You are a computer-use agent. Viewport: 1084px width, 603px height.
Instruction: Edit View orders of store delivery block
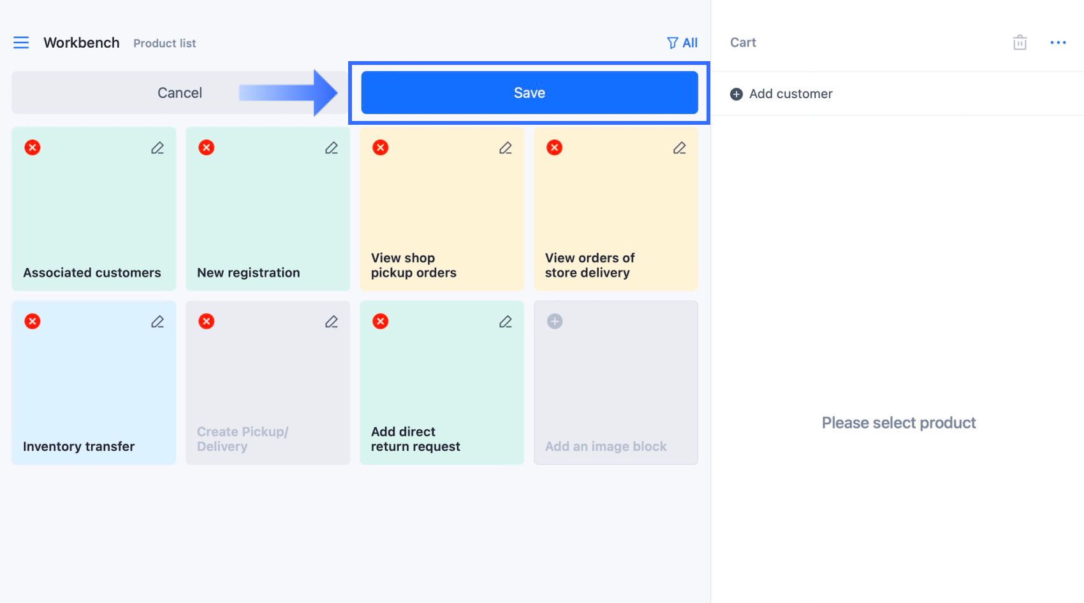680,148
